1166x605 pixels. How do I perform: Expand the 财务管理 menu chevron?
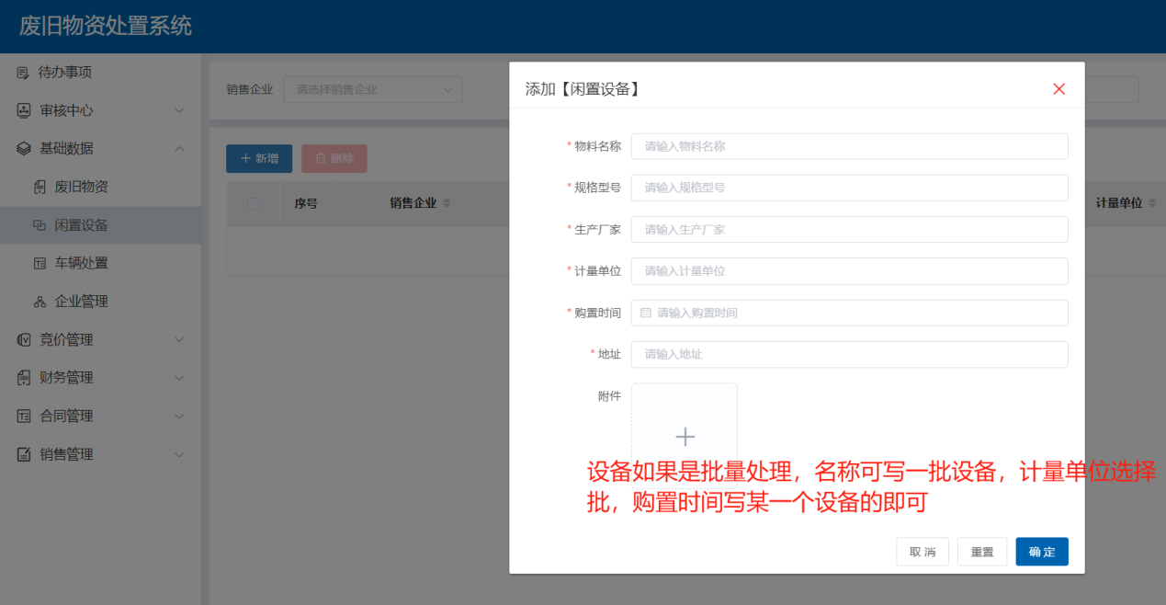179,378
